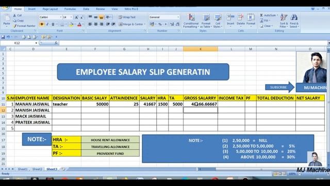Screen dimensions: 330x186
Task: Open the font name Calibri dropdown
Action: pyautogui.click(x=61, y=17)
